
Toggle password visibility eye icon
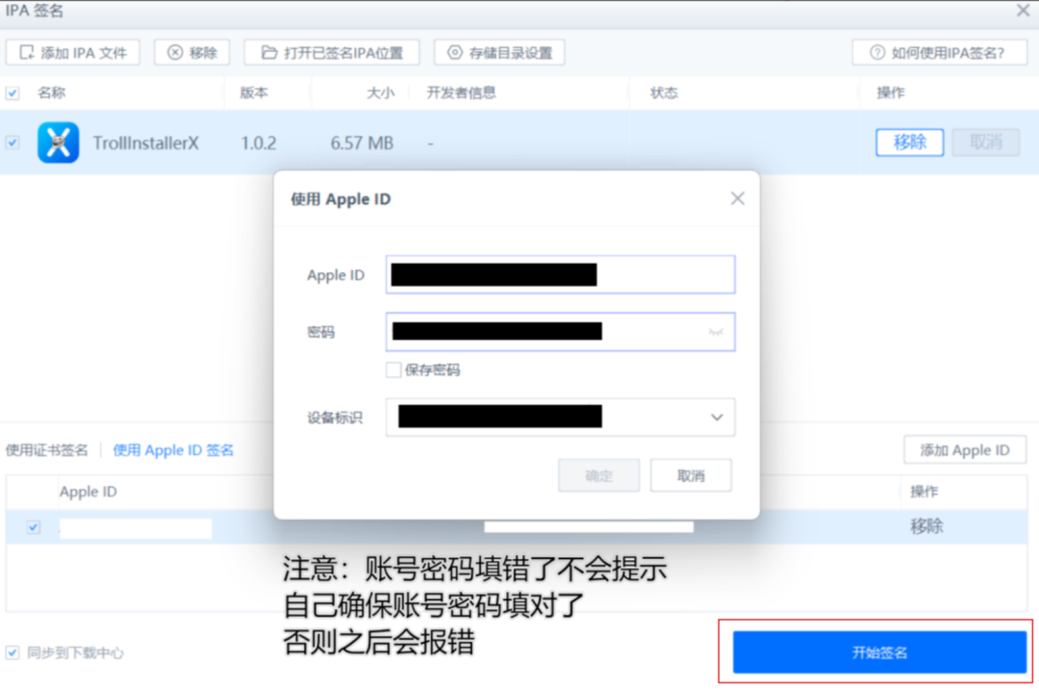716,332
